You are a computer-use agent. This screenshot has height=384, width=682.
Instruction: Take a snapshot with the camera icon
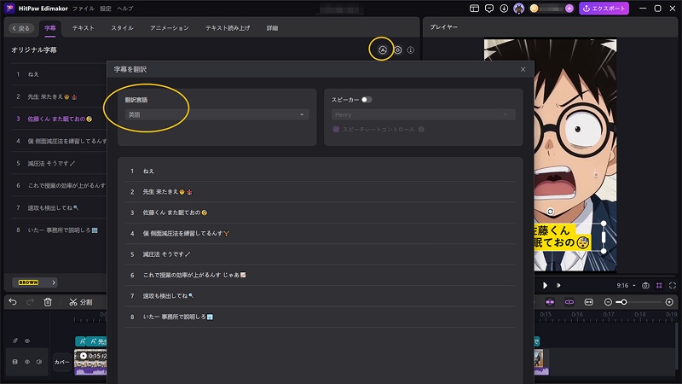[x=645, y=286]
